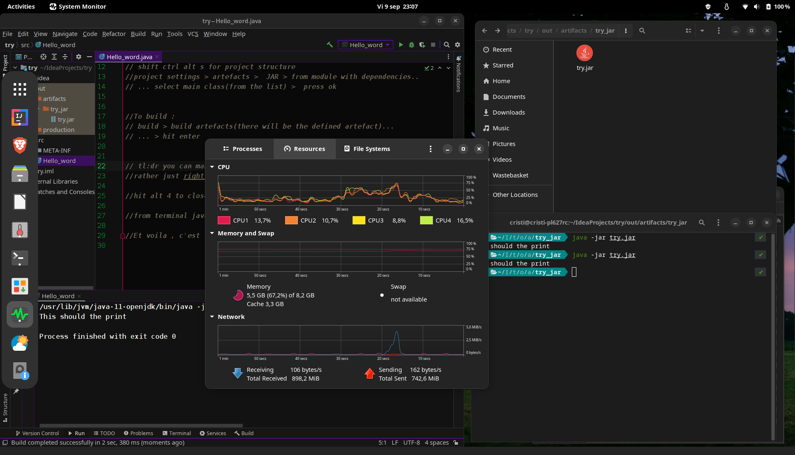The image size is (795, 455).
Task: Open the view options dropdown arrow in Files
Action: click(x=702, y=31)
